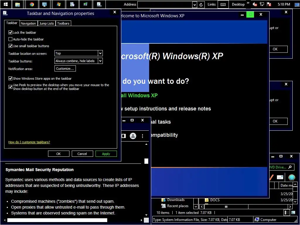
Task: Expand the Address bar dropdown arrow
Action: [195, 5]
